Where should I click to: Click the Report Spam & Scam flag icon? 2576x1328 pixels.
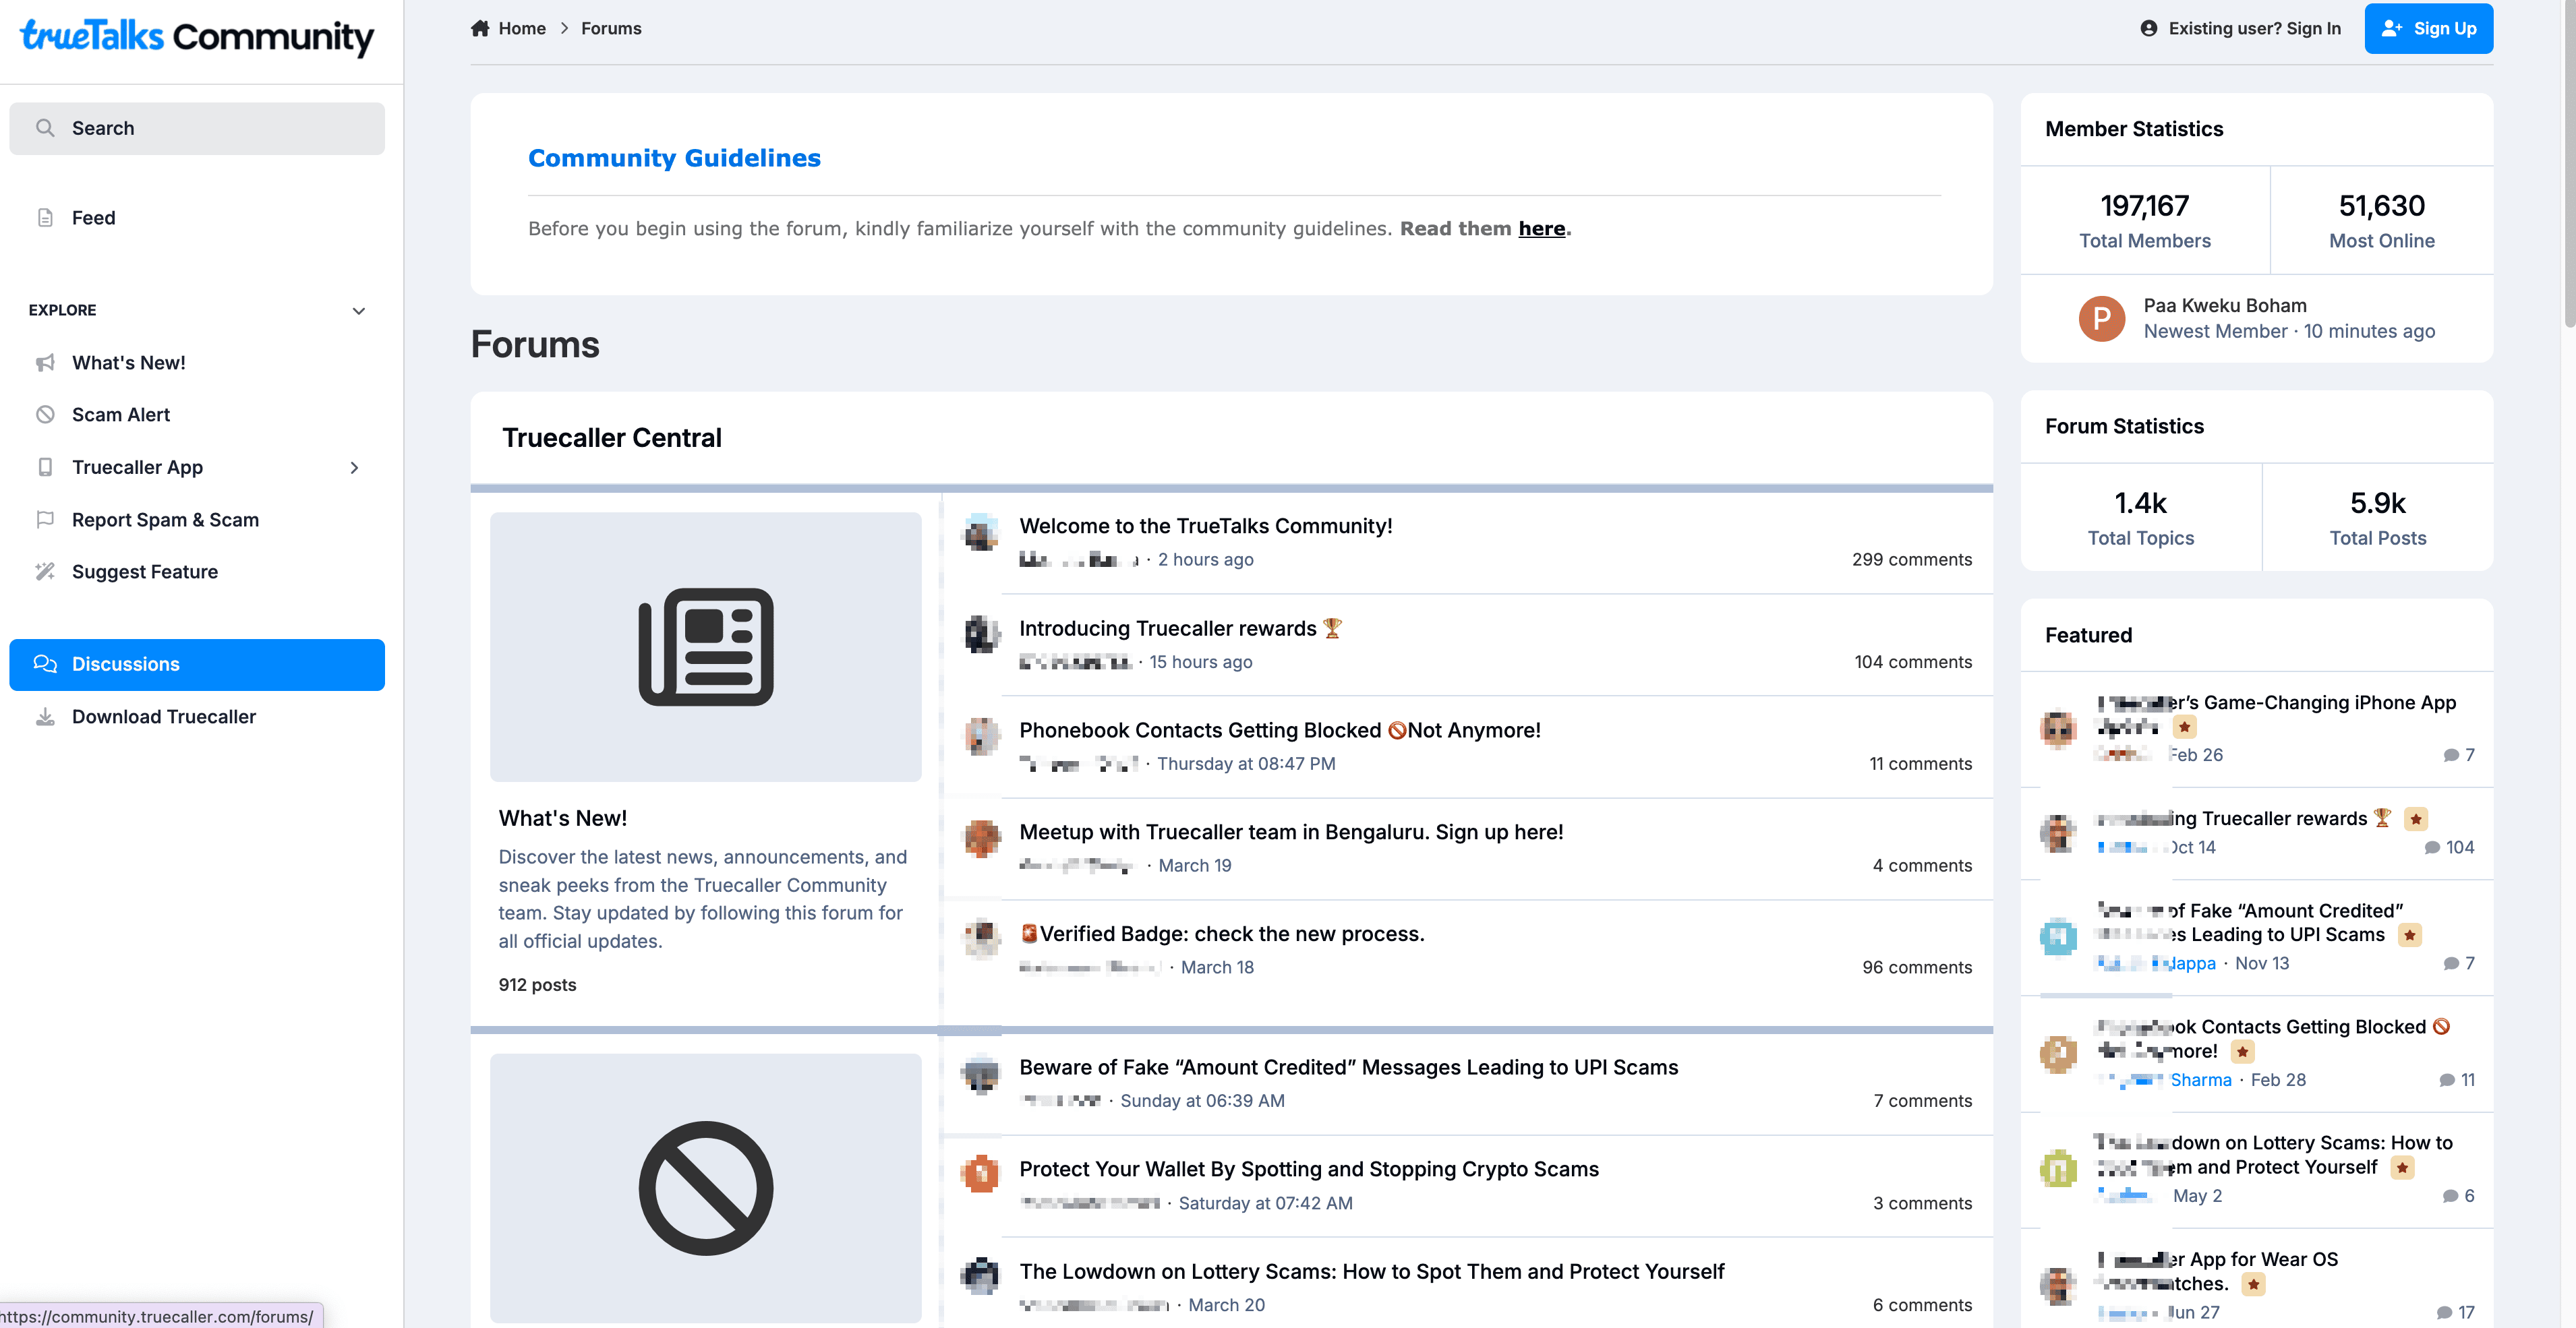tap(45, 520)
